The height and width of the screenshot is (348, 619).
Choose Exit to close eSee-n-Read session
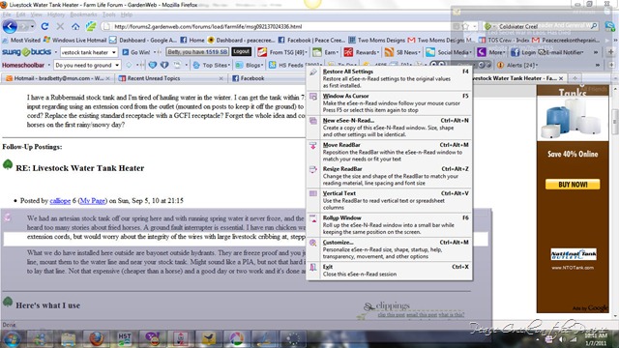[x=389, y=271]
